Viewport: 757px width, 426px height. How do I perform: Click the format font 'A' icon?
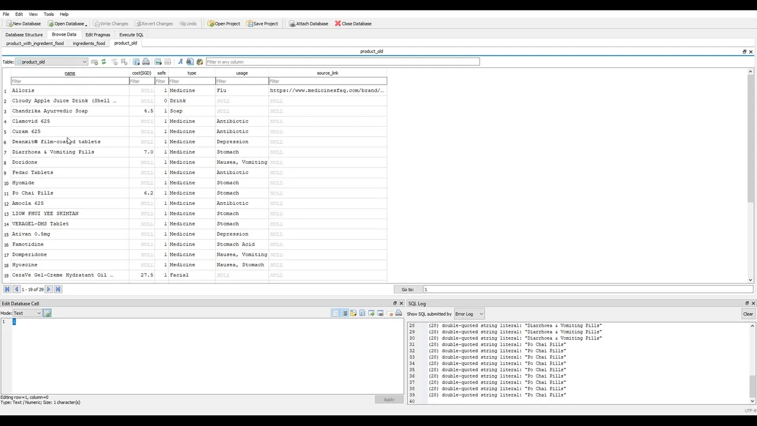[x=180, y=62]
